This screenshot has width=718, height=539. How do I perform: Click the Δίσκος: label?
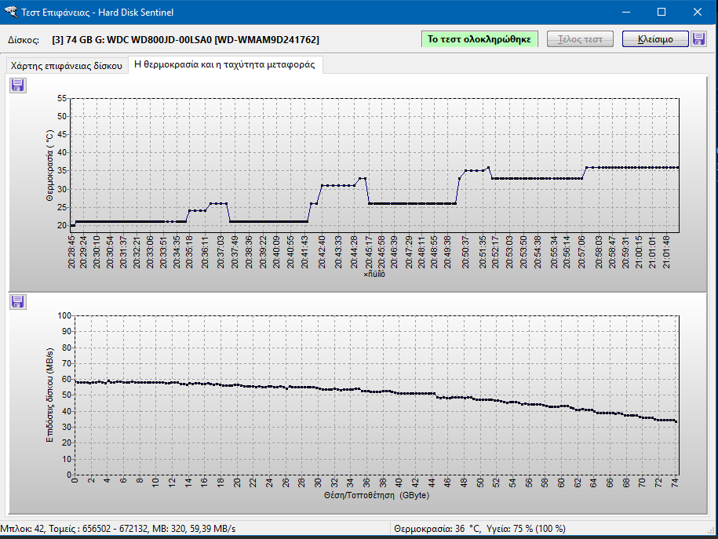tap(24, 40)
